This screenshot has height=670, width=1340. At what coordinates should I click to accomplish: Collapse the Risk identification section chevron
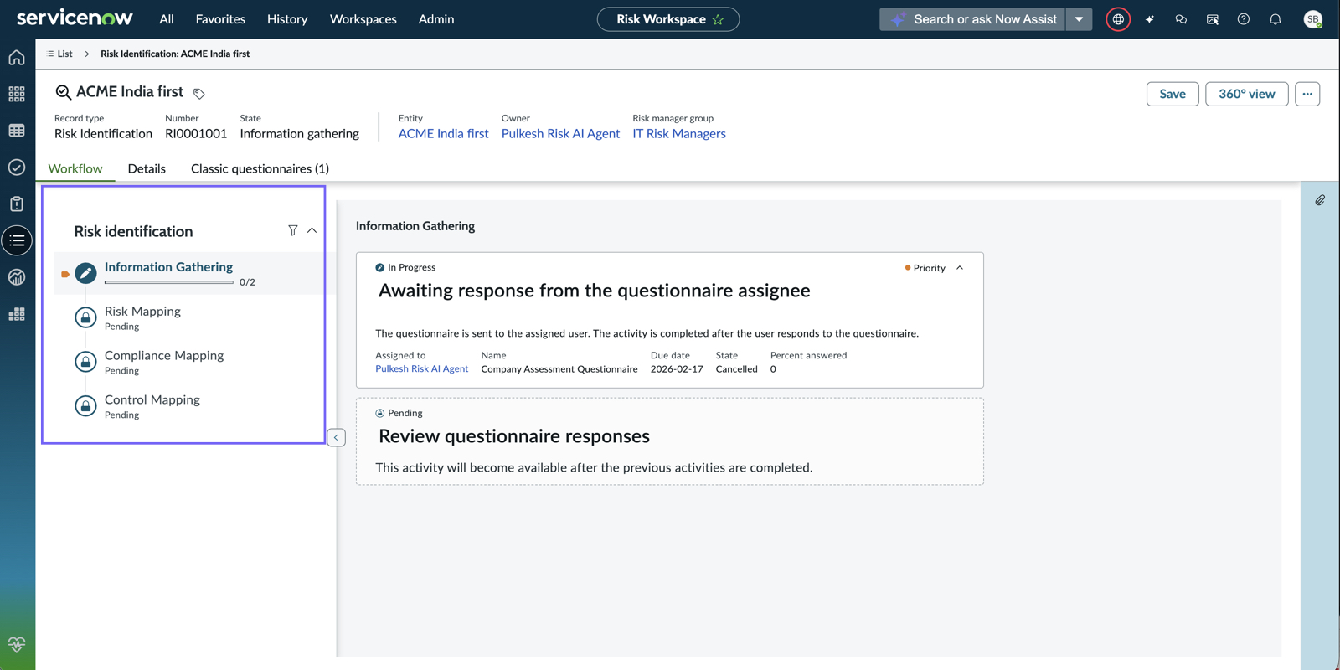pos(312,230)
